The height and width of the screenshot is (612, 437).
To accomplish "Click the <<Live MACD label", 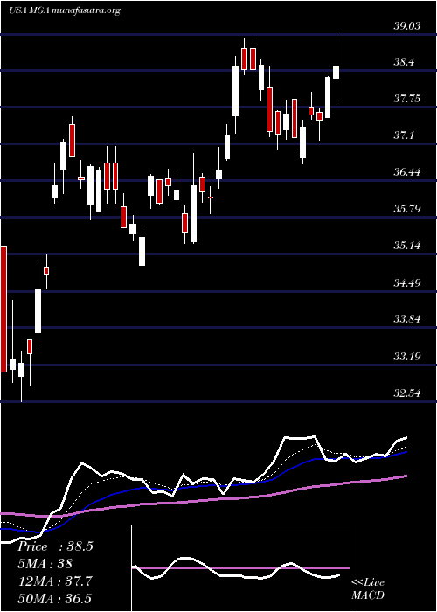I will tap(368, 589).
